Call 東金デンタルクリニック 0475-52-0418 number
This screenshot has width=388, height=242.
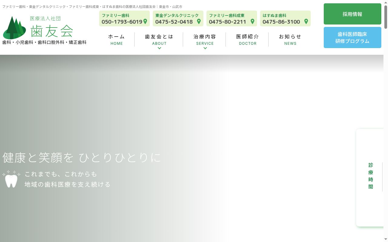point(174,22)
